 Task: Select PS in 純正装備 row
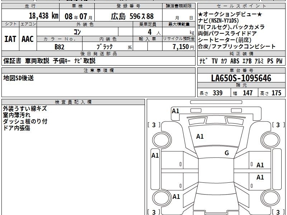click(x=270, y=61)
